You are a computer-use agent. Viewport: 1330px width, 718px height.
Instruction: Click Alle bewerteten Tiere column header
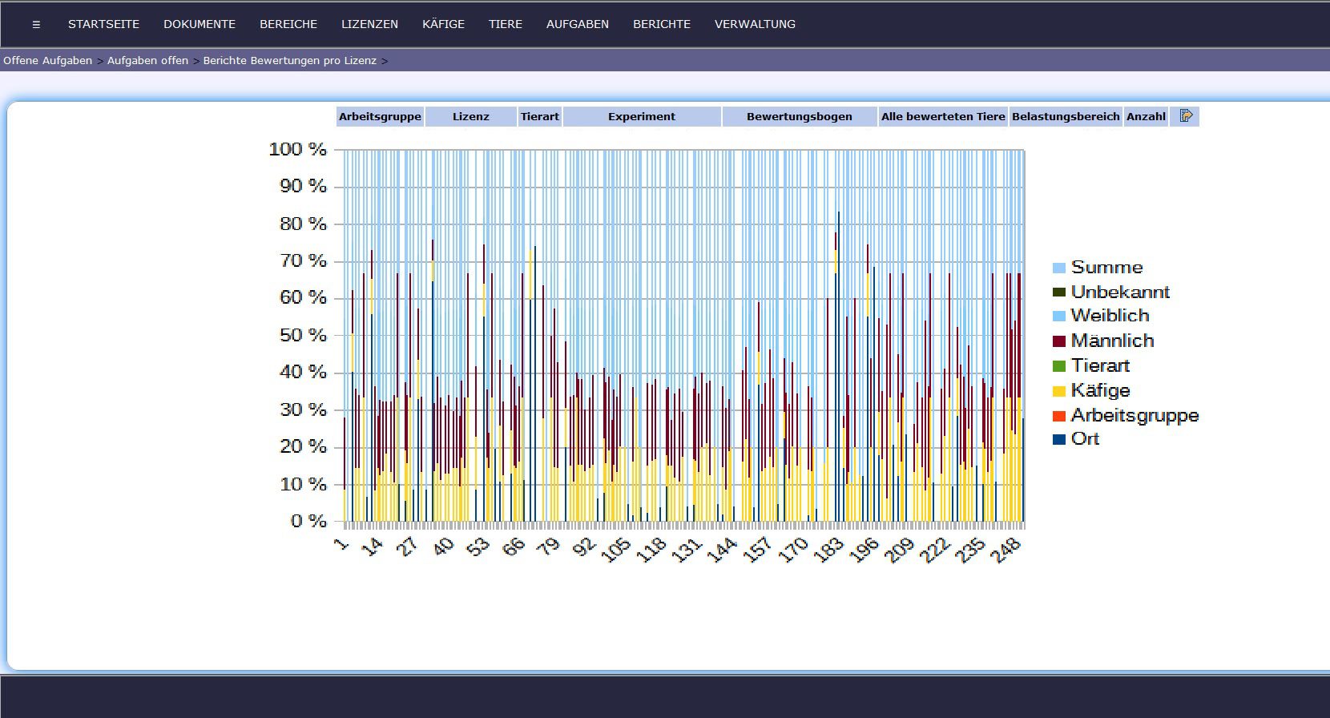click(943, 116)
